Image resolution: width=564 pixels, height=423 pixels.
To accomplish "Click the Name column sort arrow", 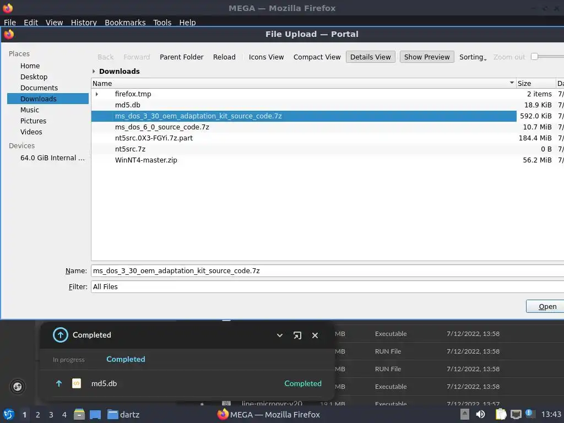I will [x=512, y=83].
